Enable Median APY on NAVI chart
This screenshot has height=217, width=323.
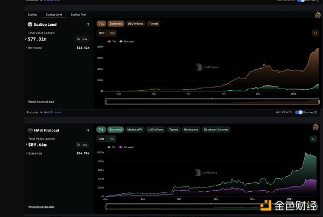coord(135,129)
